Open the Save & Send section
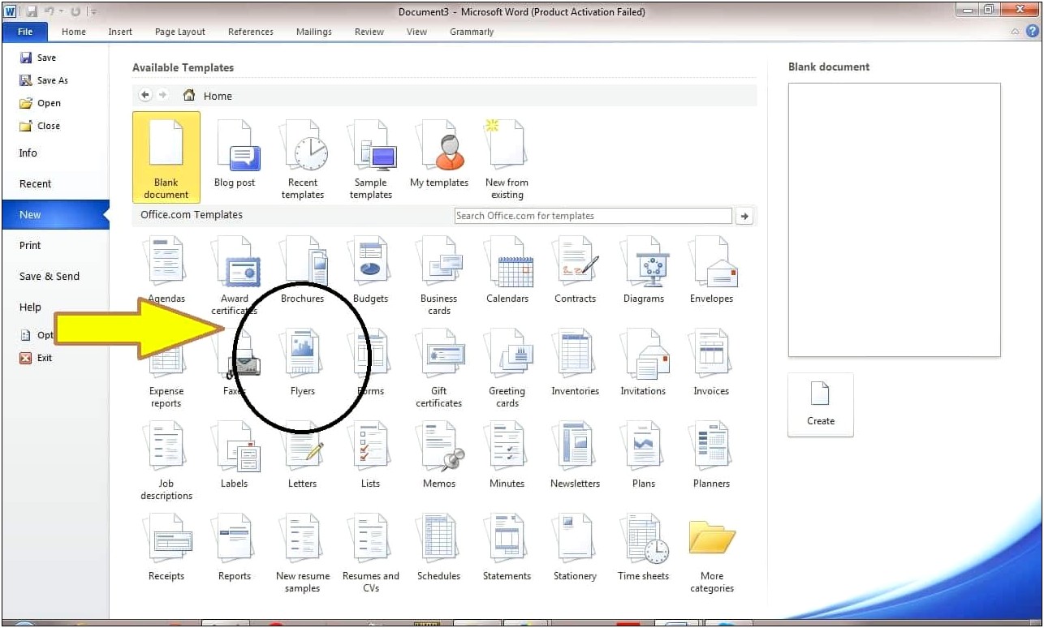This screenshot has height=628, width=1044. tap(49, 277)
